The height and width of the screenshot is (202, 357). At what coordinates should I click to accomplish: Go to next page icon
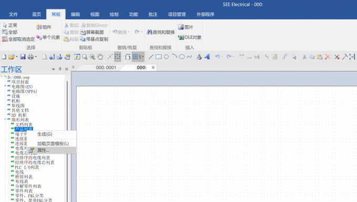click(x=59, y=57)
